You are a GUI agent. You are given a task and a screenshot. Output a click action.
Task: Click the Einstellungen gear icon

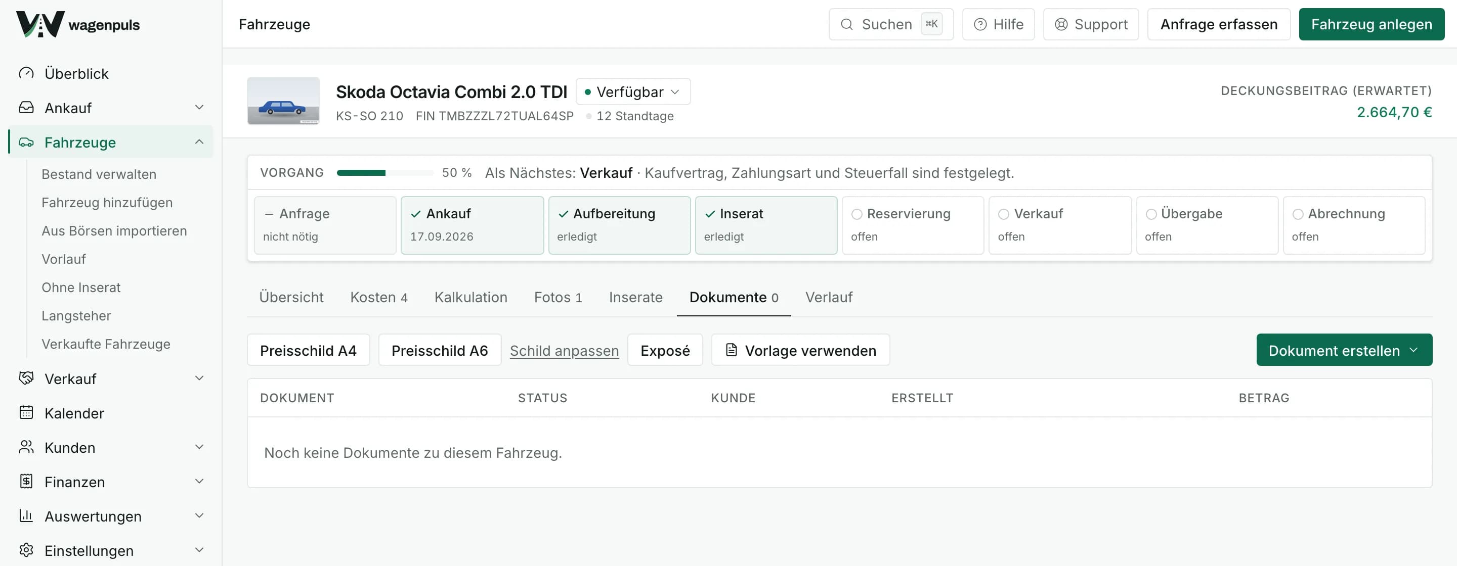[26, 550]
